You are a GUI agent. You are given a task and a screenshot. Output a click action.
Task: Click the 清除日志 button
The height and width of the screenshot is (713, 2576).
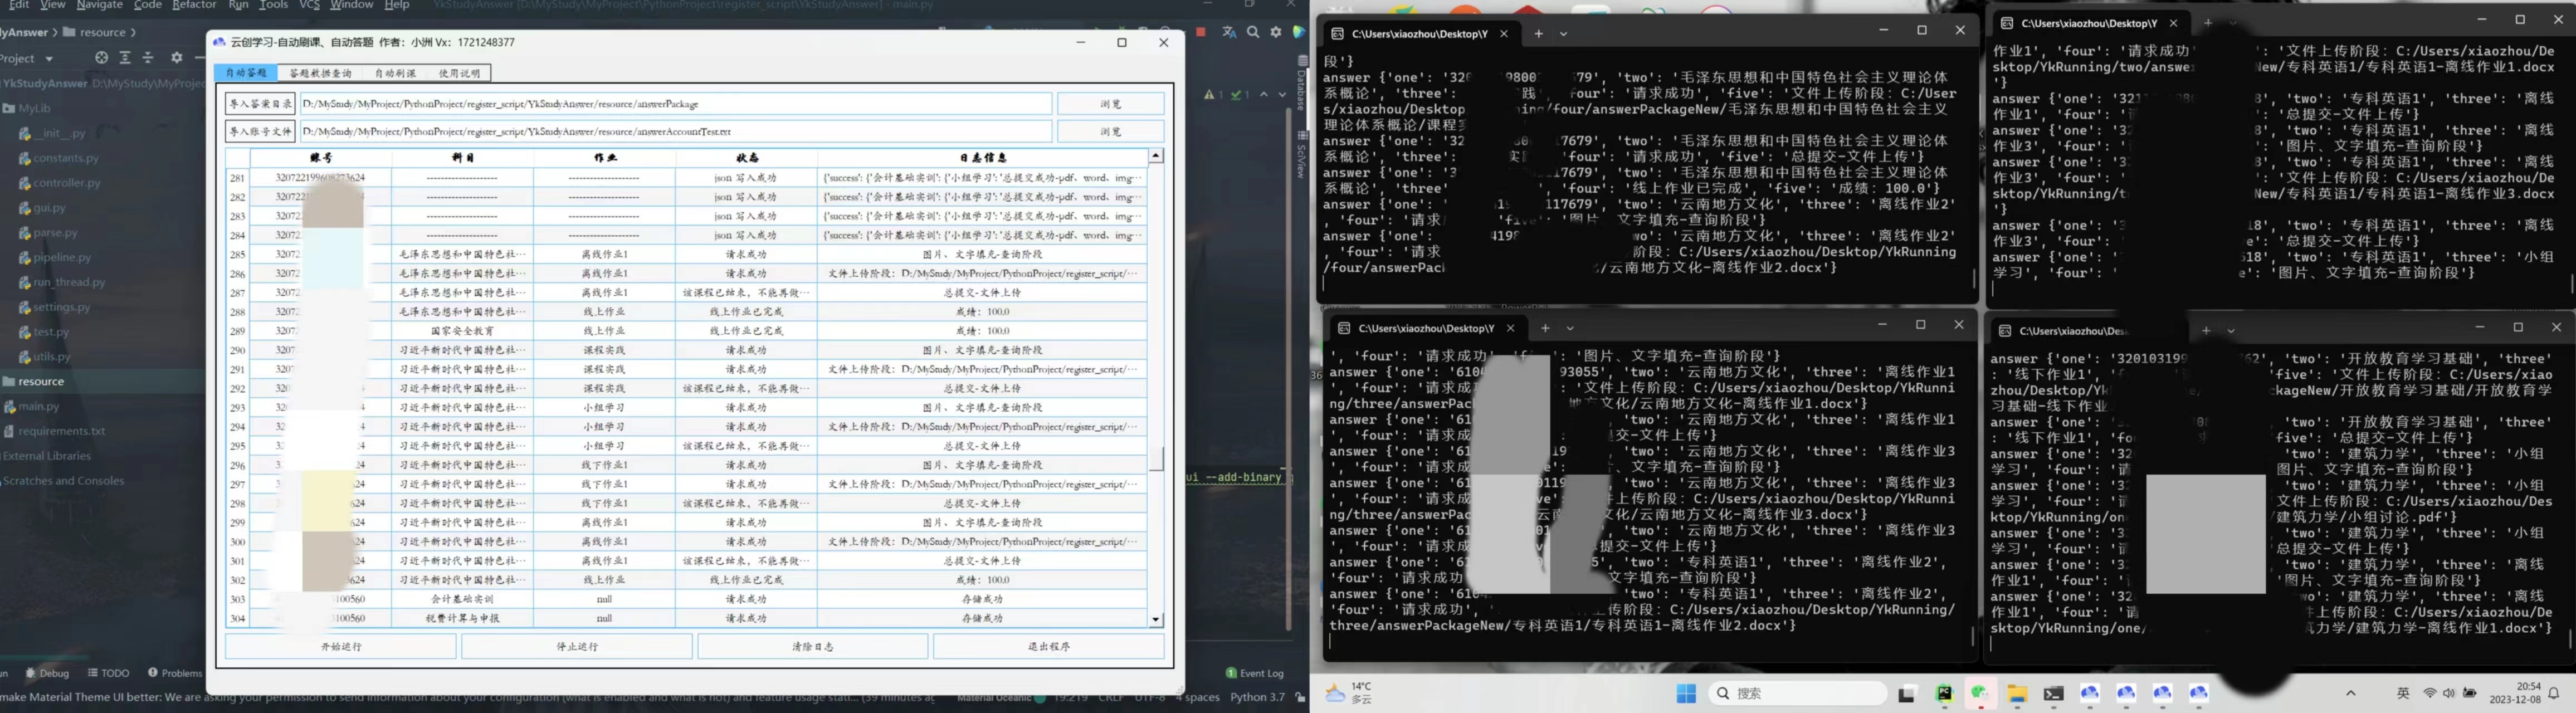[812, 647]
